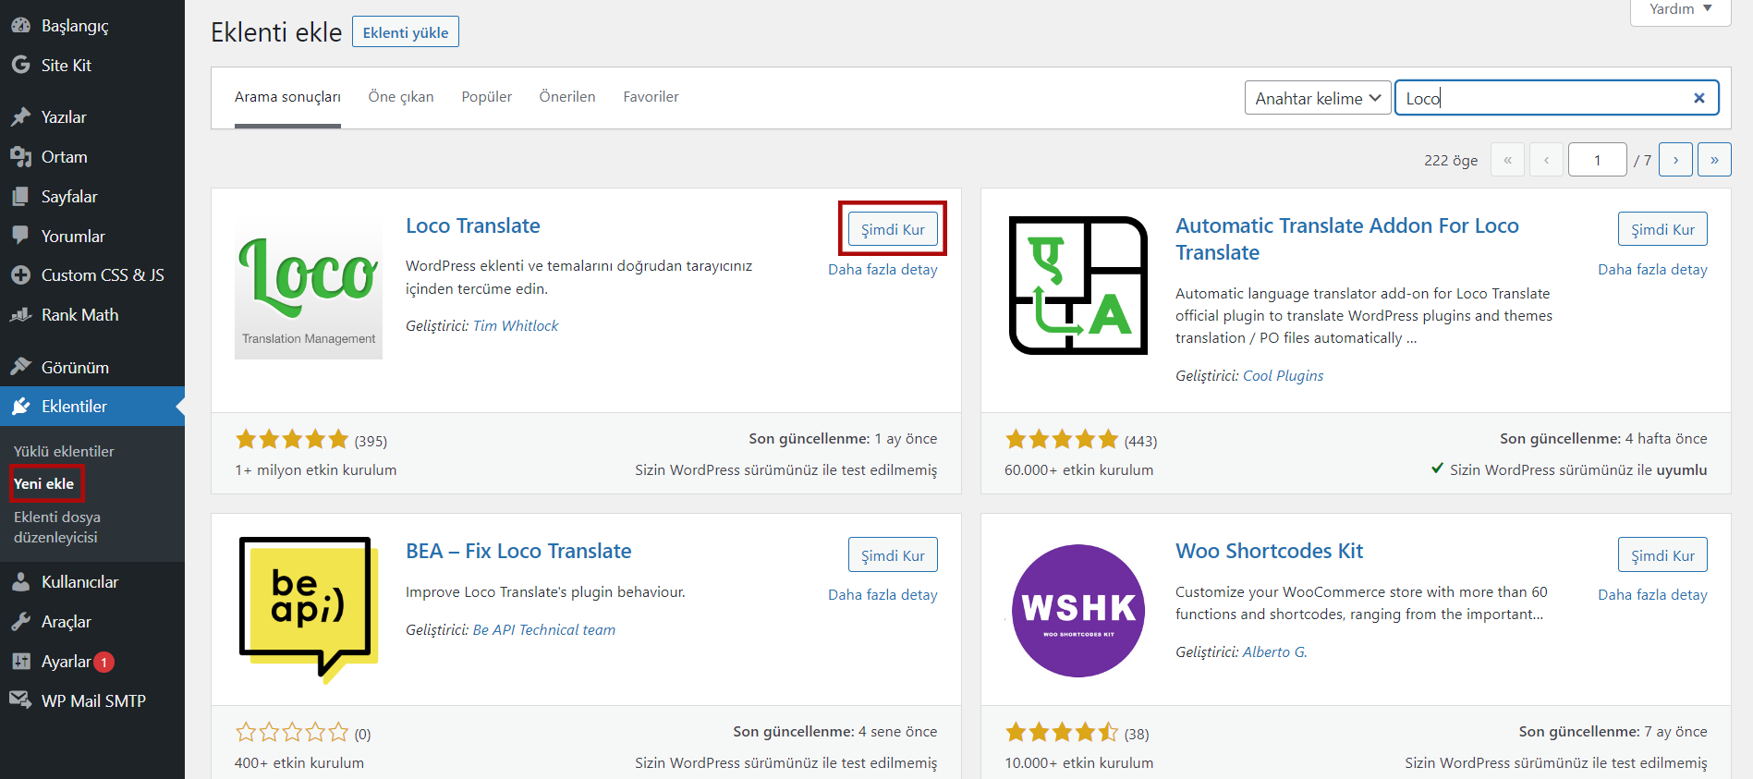Viewport: 1753px width, 779px height.
Task: Click the Sayfalar pages icon
Action: click(x=20, y=197)
